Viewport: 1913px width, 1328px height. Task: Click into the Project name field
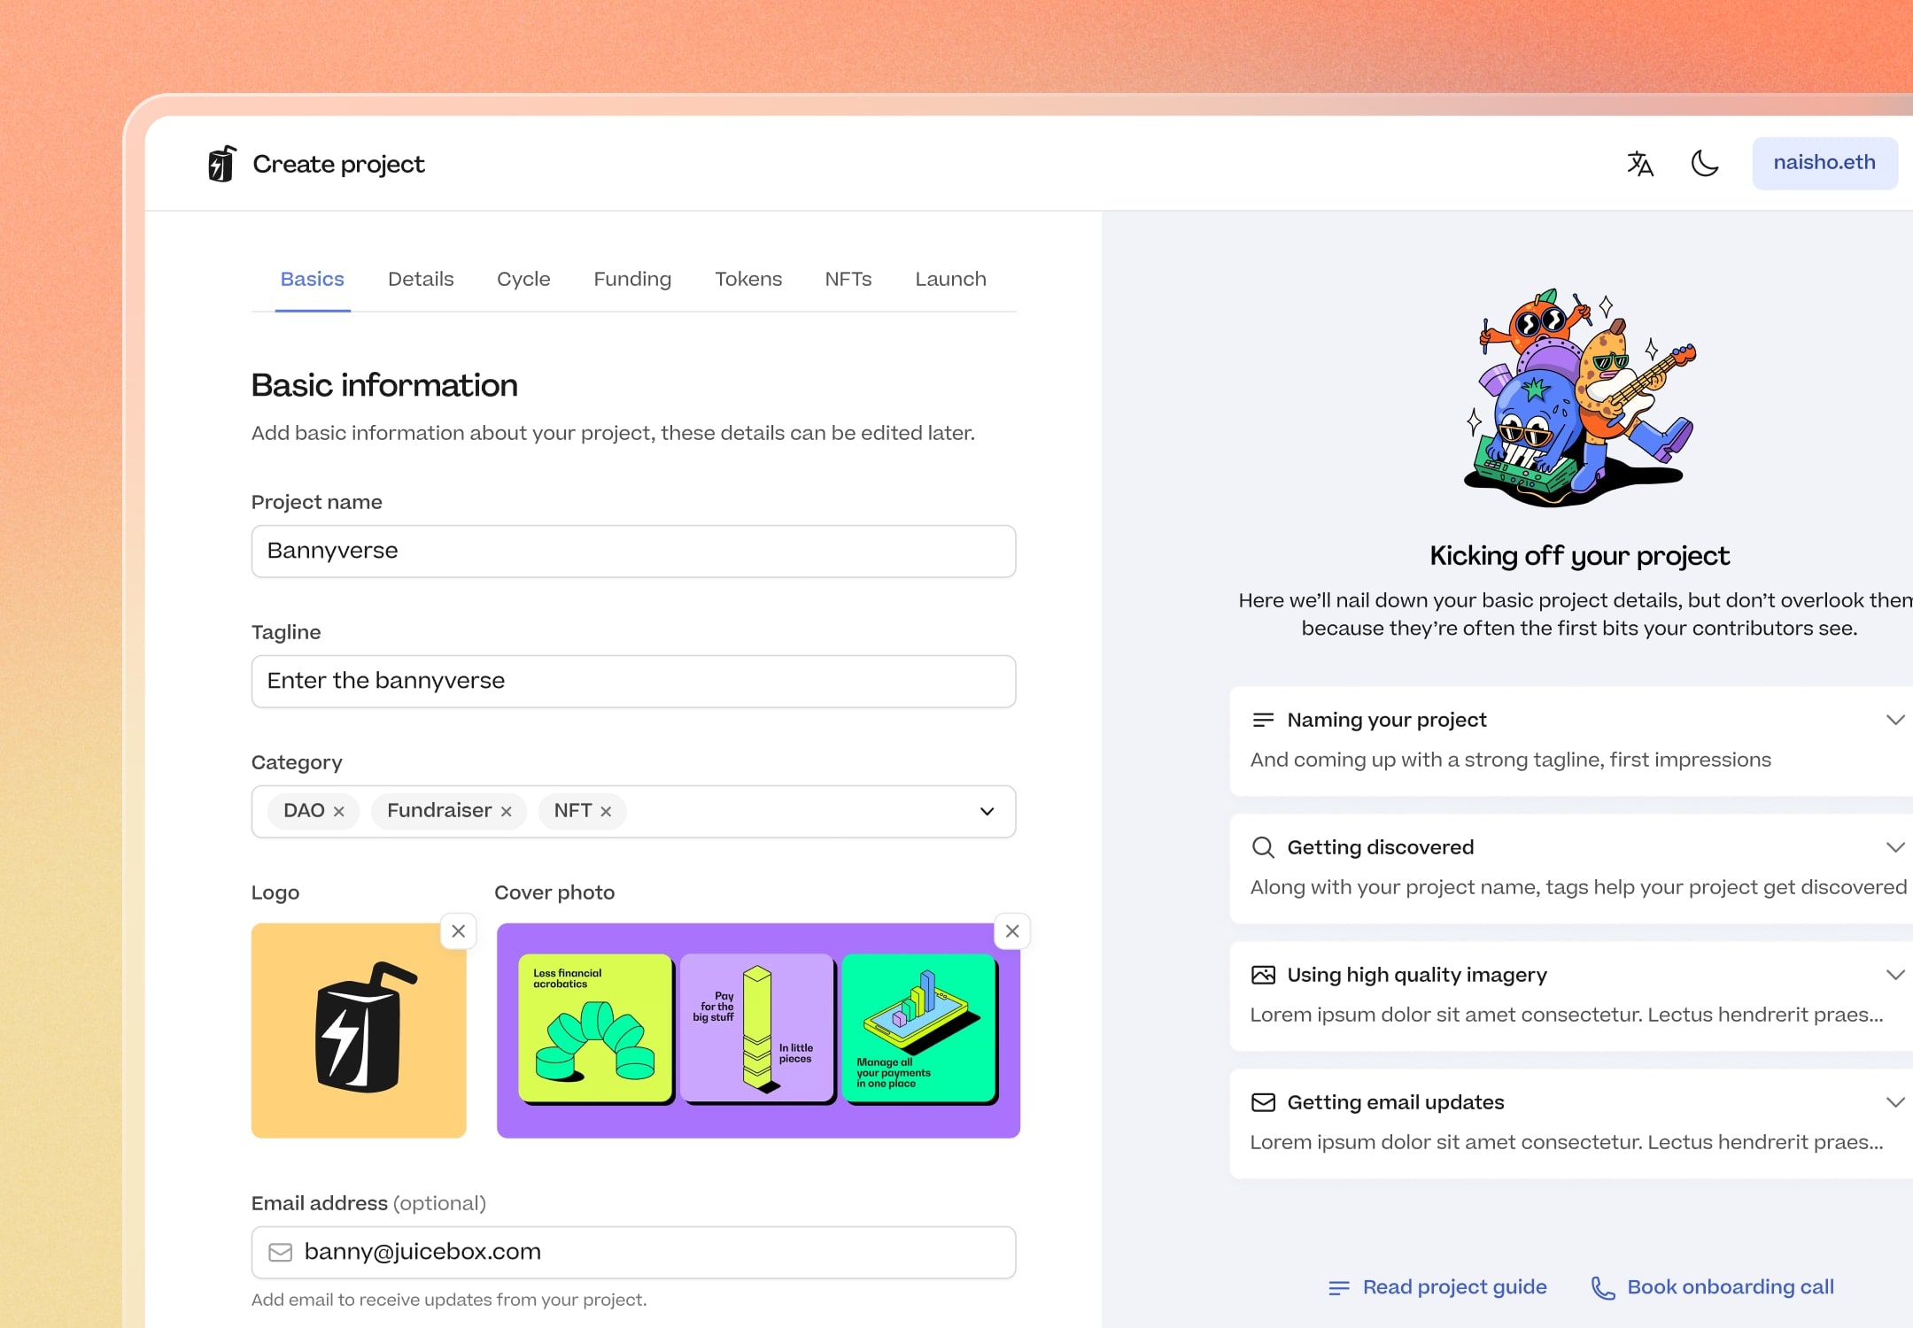click(x=633, y=551)
